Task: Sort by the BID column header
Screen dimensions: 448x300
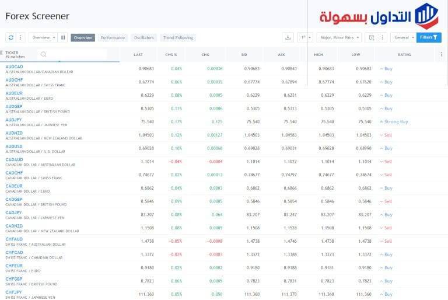Action: (x=244, y=55)
